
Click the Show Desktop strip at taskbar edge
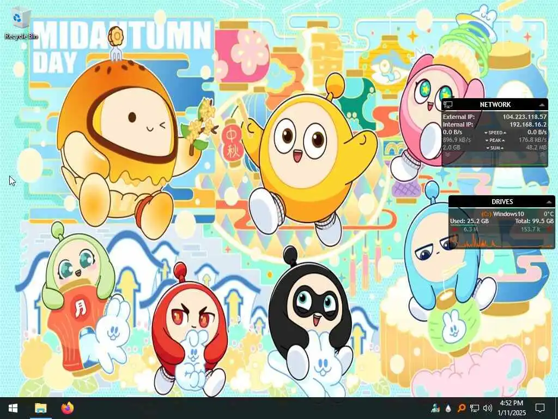click(556, 408)
